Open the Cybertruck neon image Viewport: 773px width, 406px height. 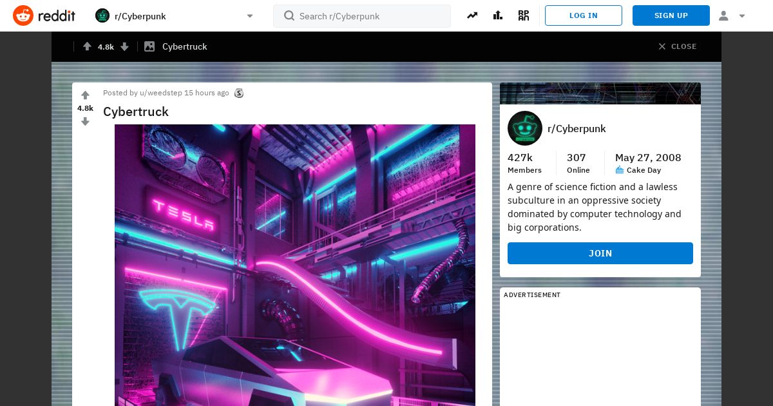[295, 265]
